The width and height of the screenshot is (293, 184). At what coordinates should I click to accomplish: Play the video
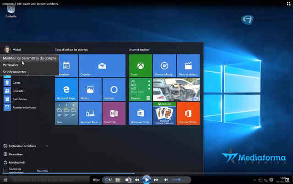pyautogui.click(x=146, y=180)
